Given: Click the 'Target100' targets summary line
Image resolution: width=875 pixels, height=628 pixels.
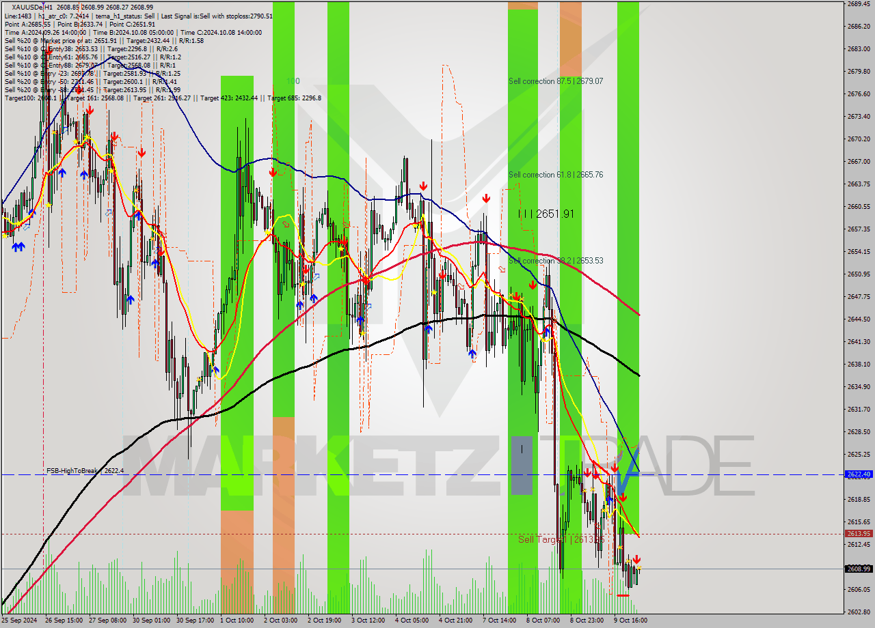Looking at the screenshot, I should coord(163,98).
